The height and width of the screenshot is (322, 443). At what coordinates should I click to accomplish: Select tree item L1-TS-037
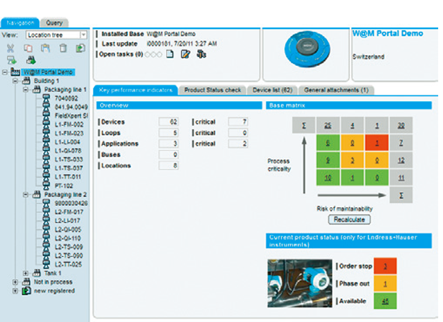point(68,168)
